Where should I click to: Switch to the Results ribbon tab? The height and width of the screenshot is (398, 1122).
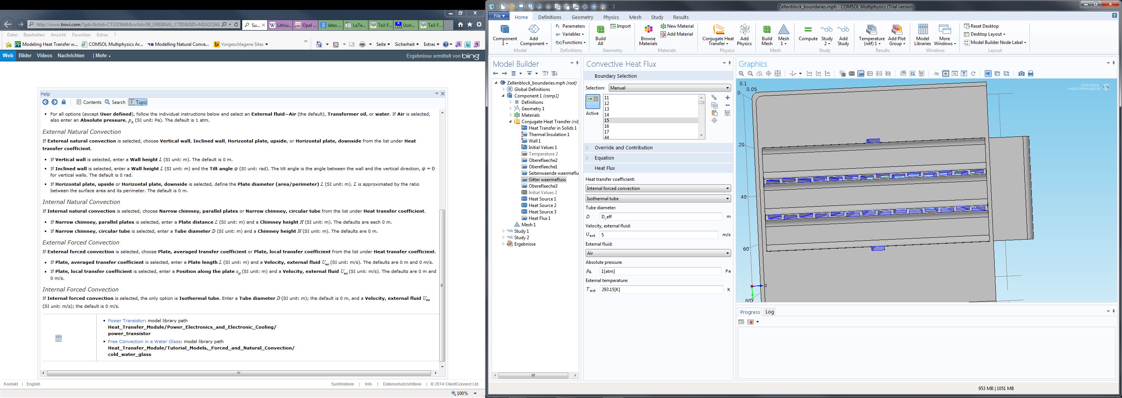(680, 17)
